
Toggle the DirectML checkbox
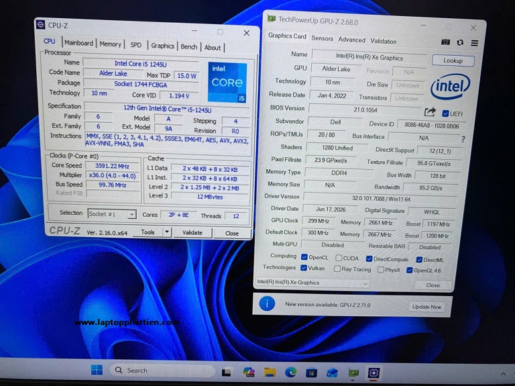click(x=418, y=260)
